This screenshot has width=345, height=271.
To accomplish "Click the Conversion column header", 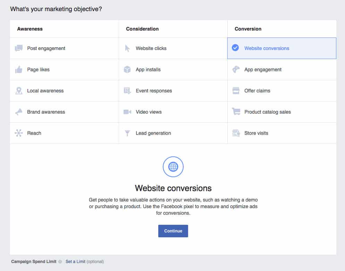I will point(248,29).
